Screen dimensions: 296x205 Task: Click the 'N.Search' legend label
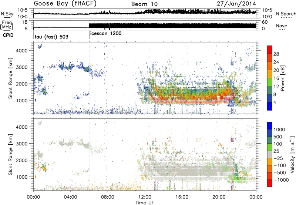pos(286,14)
